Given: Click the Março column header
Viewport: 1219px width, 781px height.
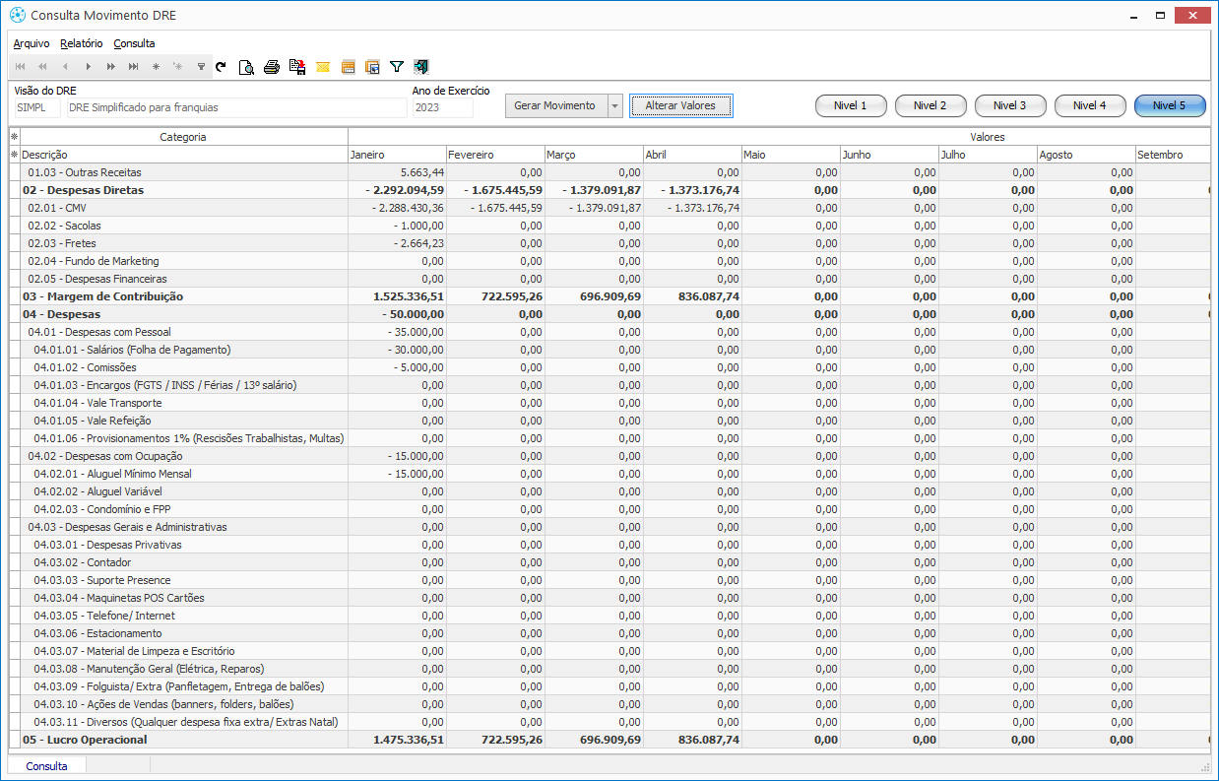Looking at the screenshot, I should (594, 155).
